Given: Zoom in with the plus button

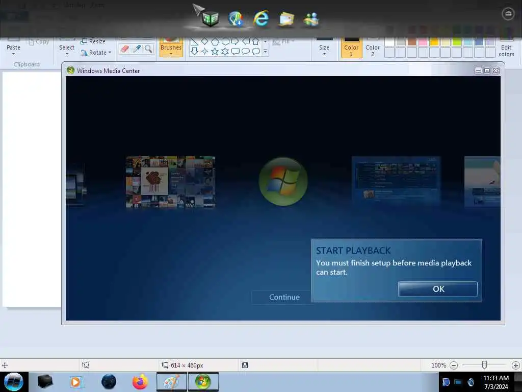Looking at the screenshot, I should [x=516, y=365].
